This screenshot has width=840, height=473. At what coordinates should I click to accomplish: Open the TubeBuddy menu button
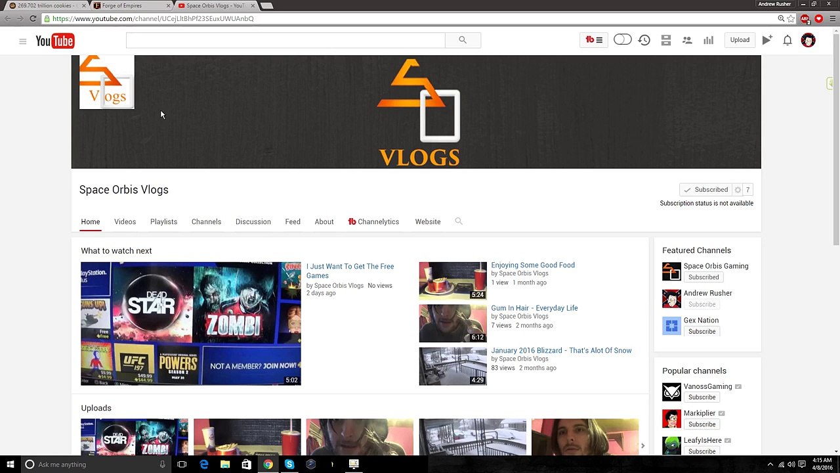594,40
